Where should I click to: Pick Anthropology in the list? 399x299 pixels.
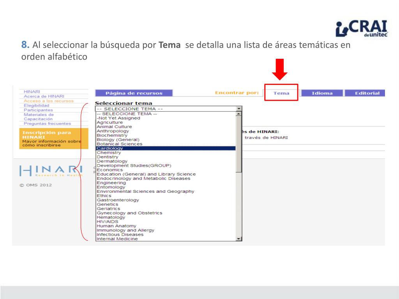tap(166, 131)
